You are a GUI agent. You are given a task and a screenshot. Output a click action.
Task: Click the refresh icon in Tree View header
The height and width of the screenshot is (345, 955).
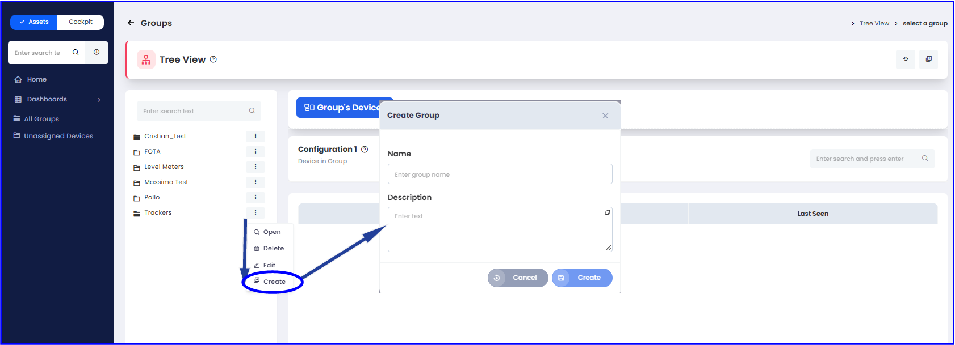(x=906, y=59)
